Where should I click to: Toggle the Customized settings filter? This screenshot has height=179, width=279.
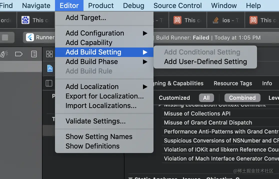pos(174,98)
